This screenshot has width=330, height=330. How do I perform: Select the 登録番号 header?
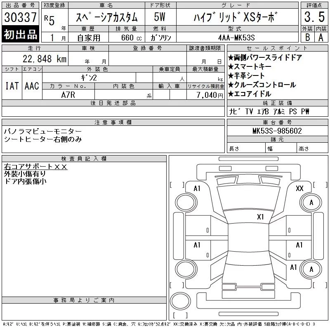pyautogui.click(x=147, y=48)
